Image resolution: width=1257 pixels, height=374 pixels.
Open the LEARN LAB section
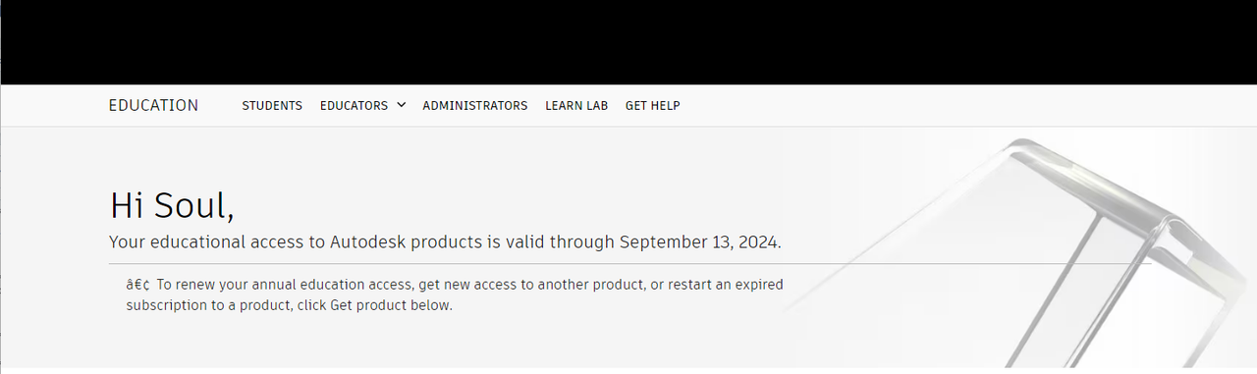[576, 105]
